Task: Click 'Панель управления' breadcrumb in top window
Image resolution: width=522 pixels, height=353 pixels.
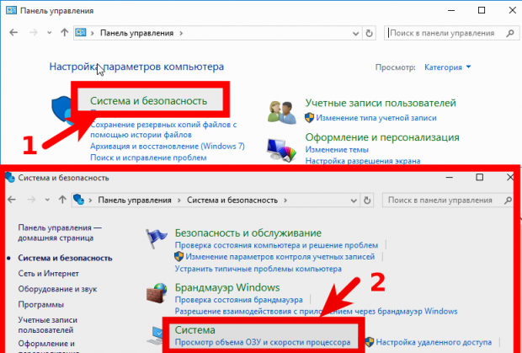Action: (x=137, y=33)
